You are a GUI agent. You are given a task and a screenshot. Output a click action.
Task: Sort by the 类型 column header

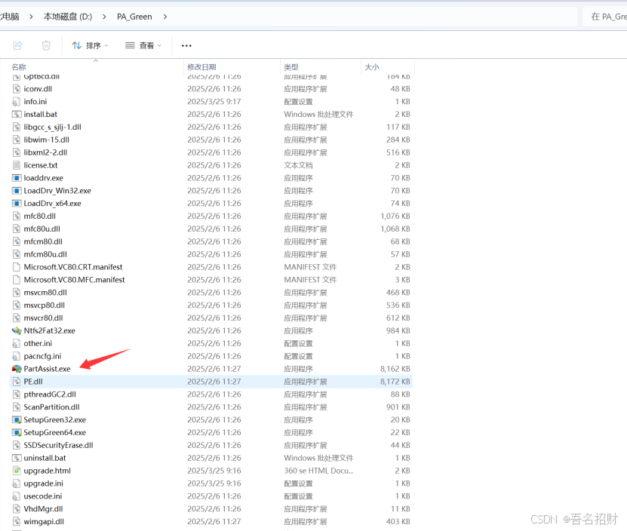(291, 67)
